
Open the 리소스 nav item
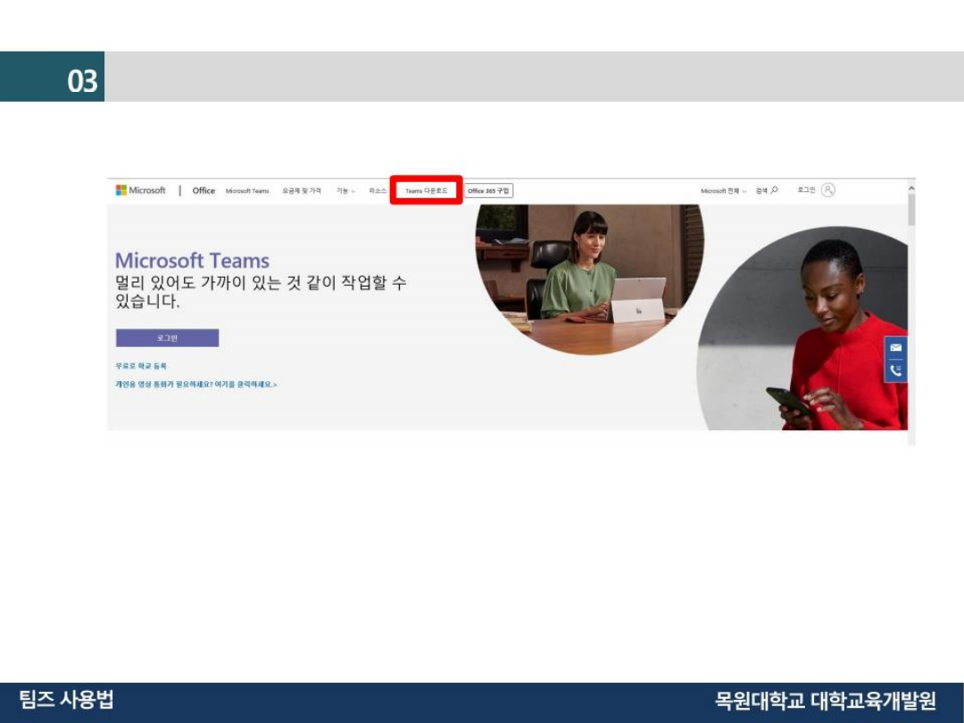click(378, 191)
